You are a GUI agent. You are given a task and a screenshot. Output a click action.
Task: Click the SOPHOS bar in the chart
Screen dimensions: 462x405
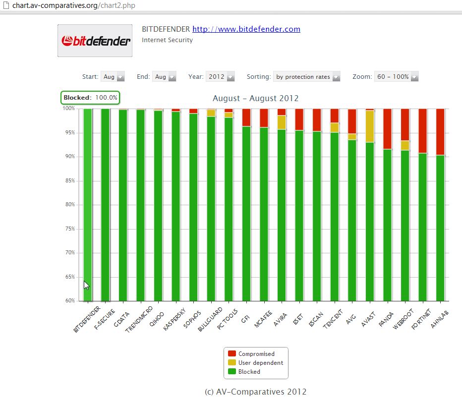coord(194,205)
